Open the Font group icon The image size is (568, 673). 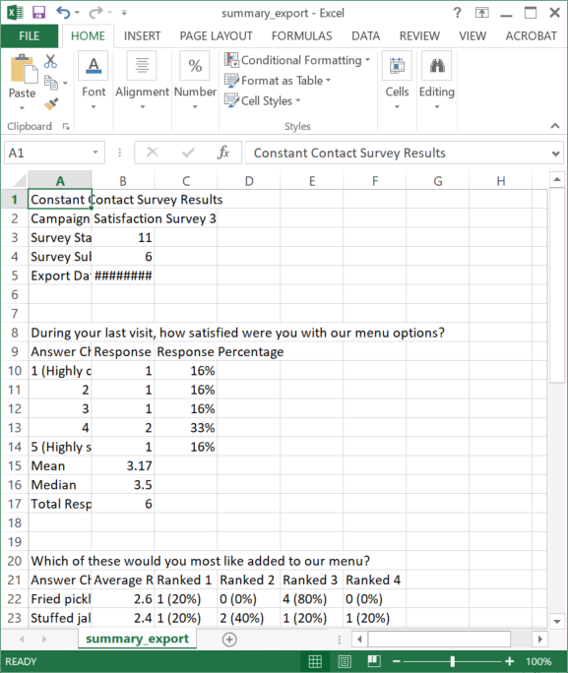pos(94,65)
